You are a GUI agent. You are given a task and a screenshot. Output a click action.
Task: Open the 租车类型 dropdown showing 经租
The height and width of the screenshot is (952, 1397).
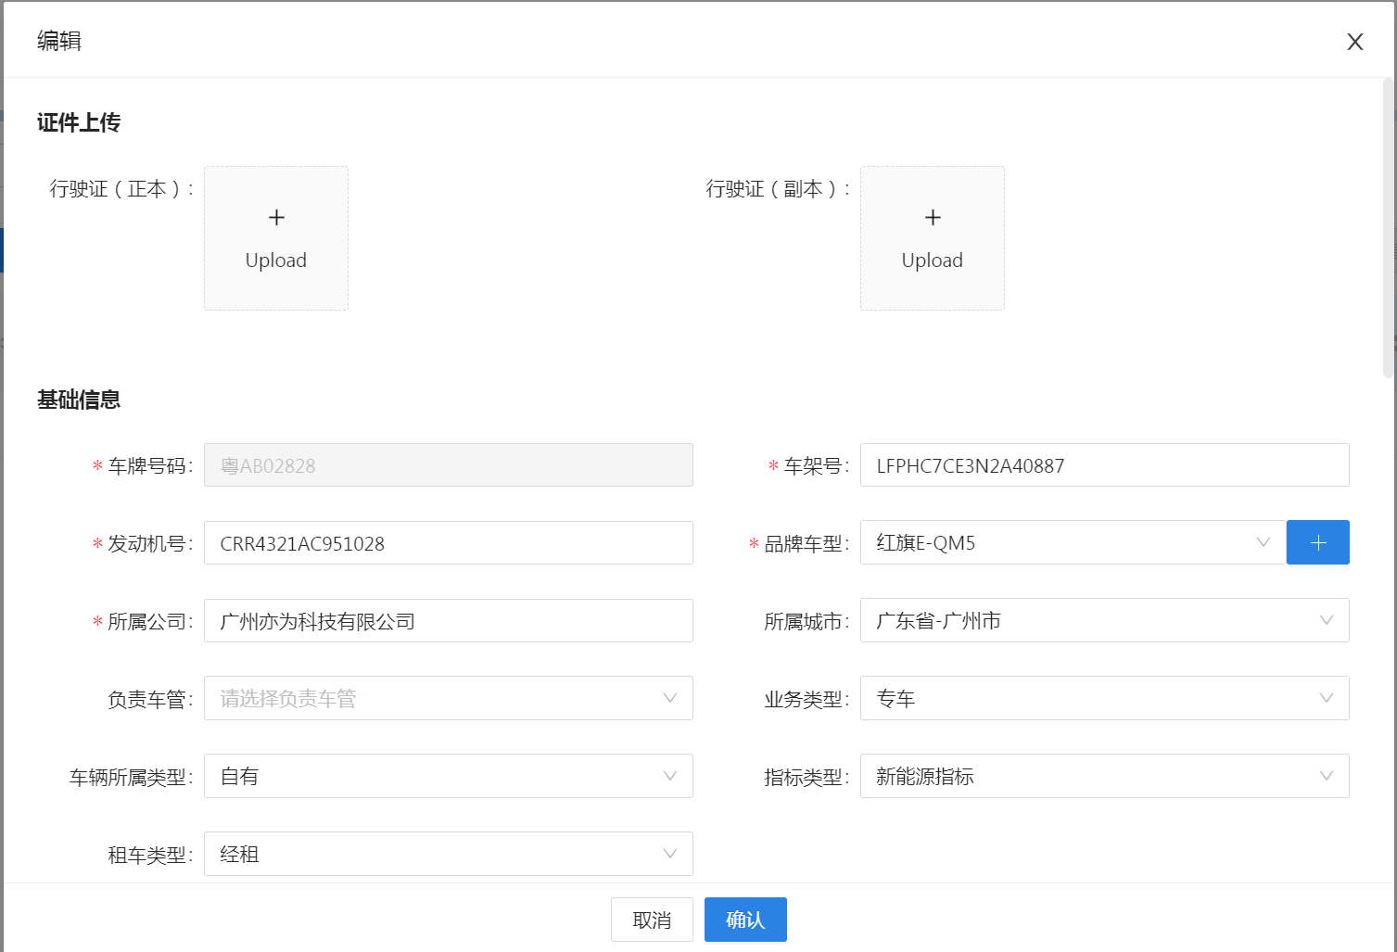pyautogui.click(x=448, y=854)
